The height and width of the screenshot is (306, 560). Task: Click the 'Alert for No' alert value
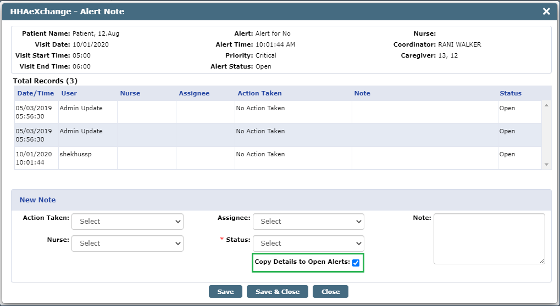[273, 33]
